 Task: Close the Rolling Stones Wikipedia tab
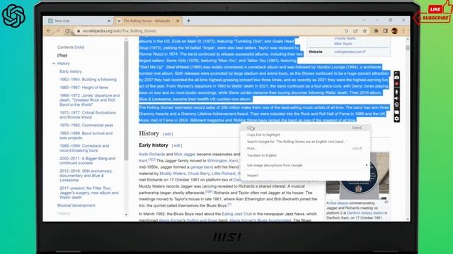(x=178, y=20)
